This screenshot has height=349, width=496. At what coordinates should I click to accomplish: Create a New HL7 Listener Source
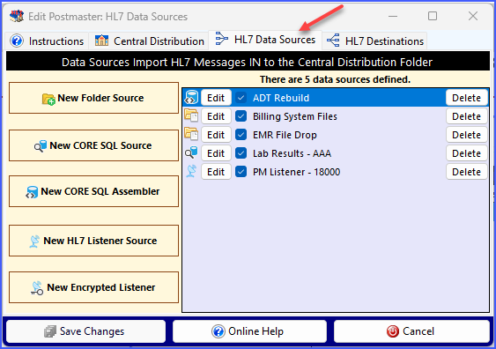tap(93, 241)
